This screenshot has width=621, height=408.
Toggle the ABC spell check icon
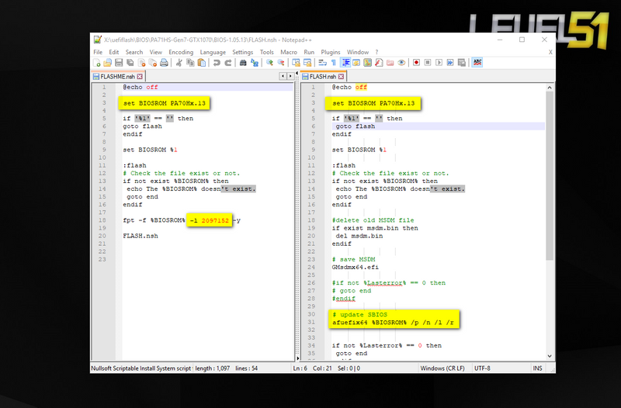[x=477, y=63]
